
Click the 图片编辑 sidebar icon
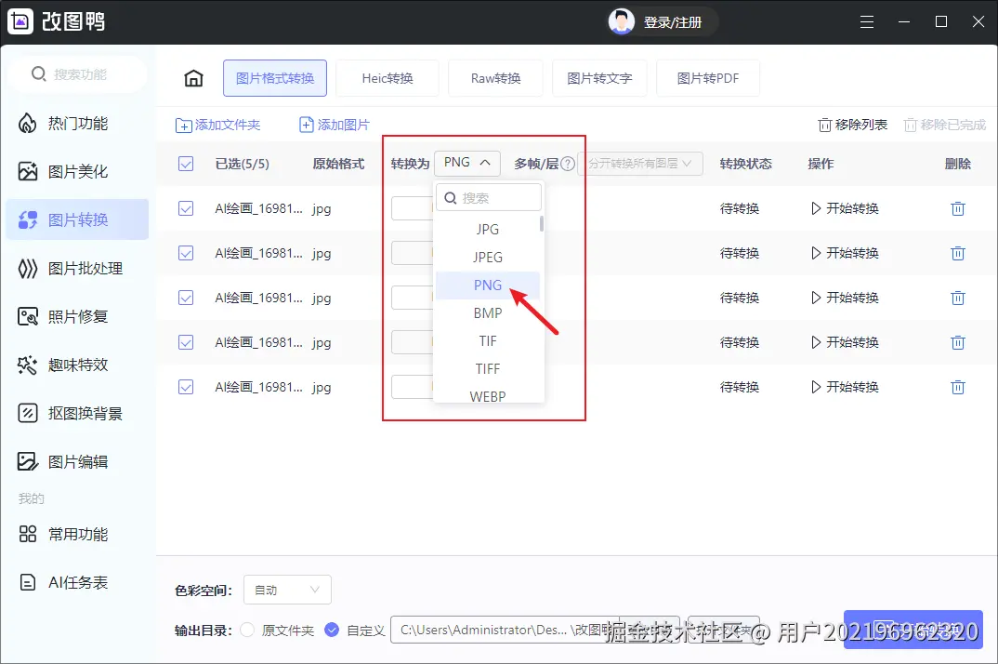coord(27,461)
